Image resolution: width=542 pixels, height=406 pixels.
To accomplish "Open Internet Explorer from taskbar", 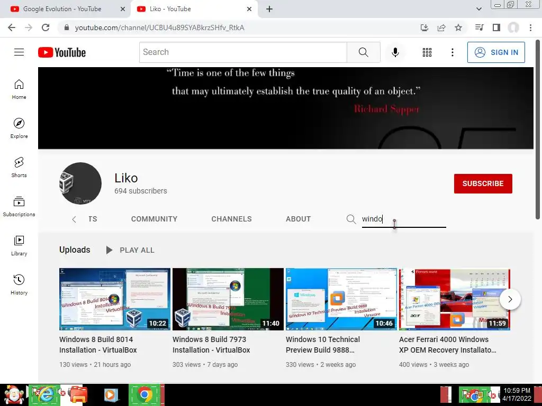I will (44, 394).
